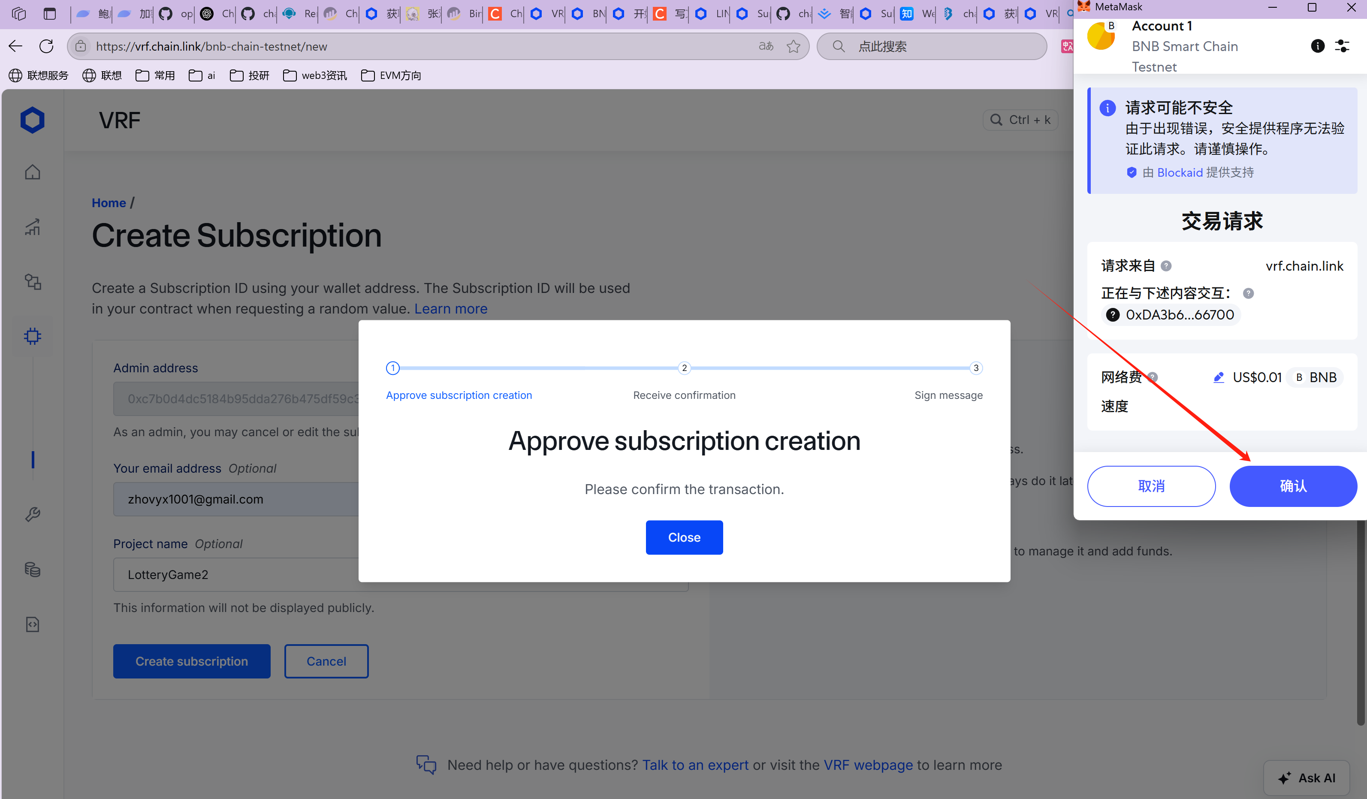Click the 确认 confirm button in MetaMask

(x=1293, y=486)
